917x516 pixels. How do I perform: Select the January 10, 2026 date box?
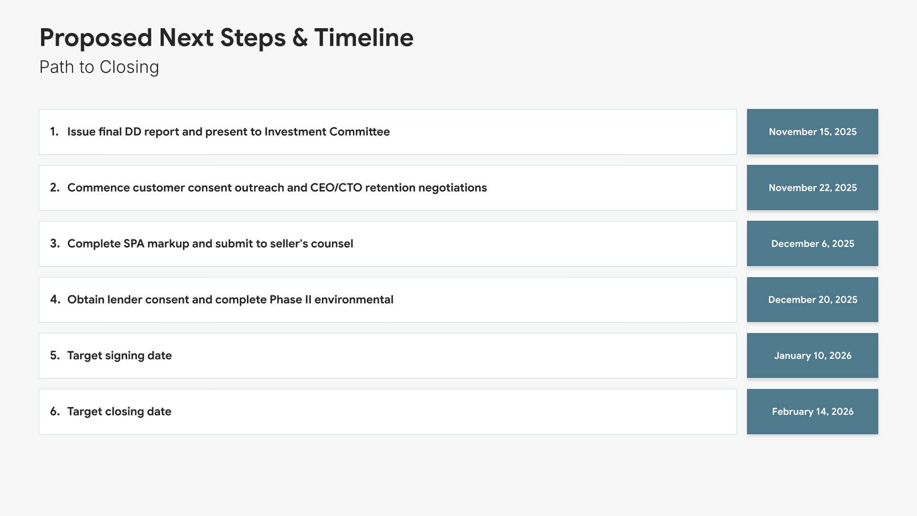[812, 355]
